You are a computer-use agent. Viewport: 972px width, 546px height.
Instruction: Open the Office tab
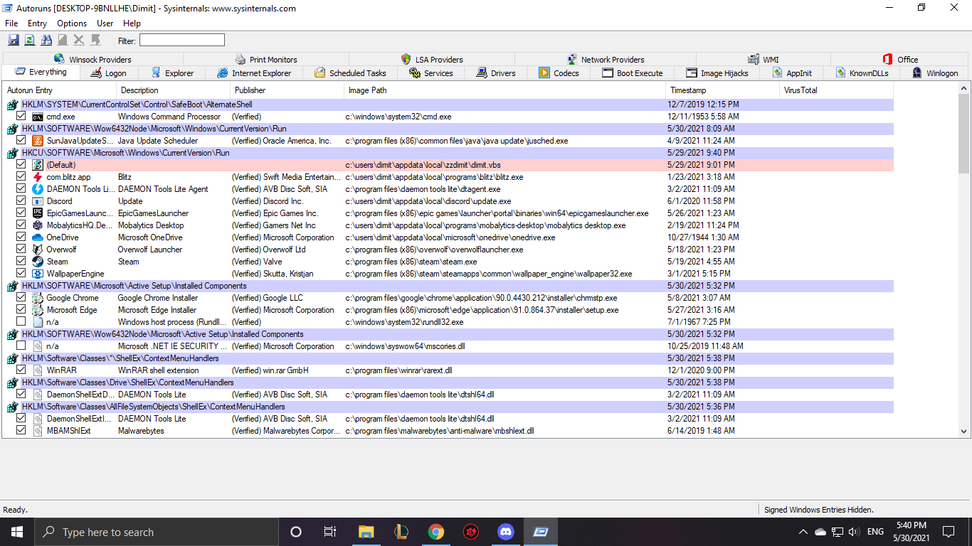pyautogui.click(x=900, y=59)
